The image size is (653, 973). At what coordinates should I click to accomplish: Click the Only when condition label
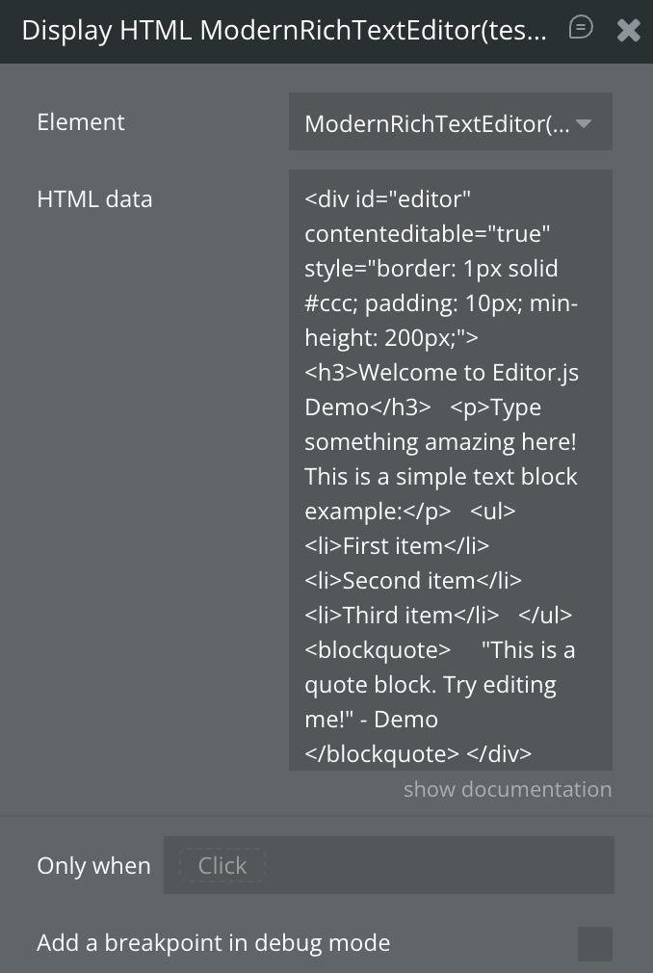(93, 866)
